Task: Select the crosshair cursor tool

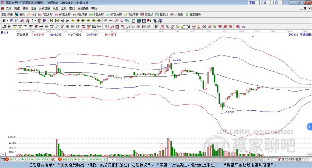Action: (111, 21)
